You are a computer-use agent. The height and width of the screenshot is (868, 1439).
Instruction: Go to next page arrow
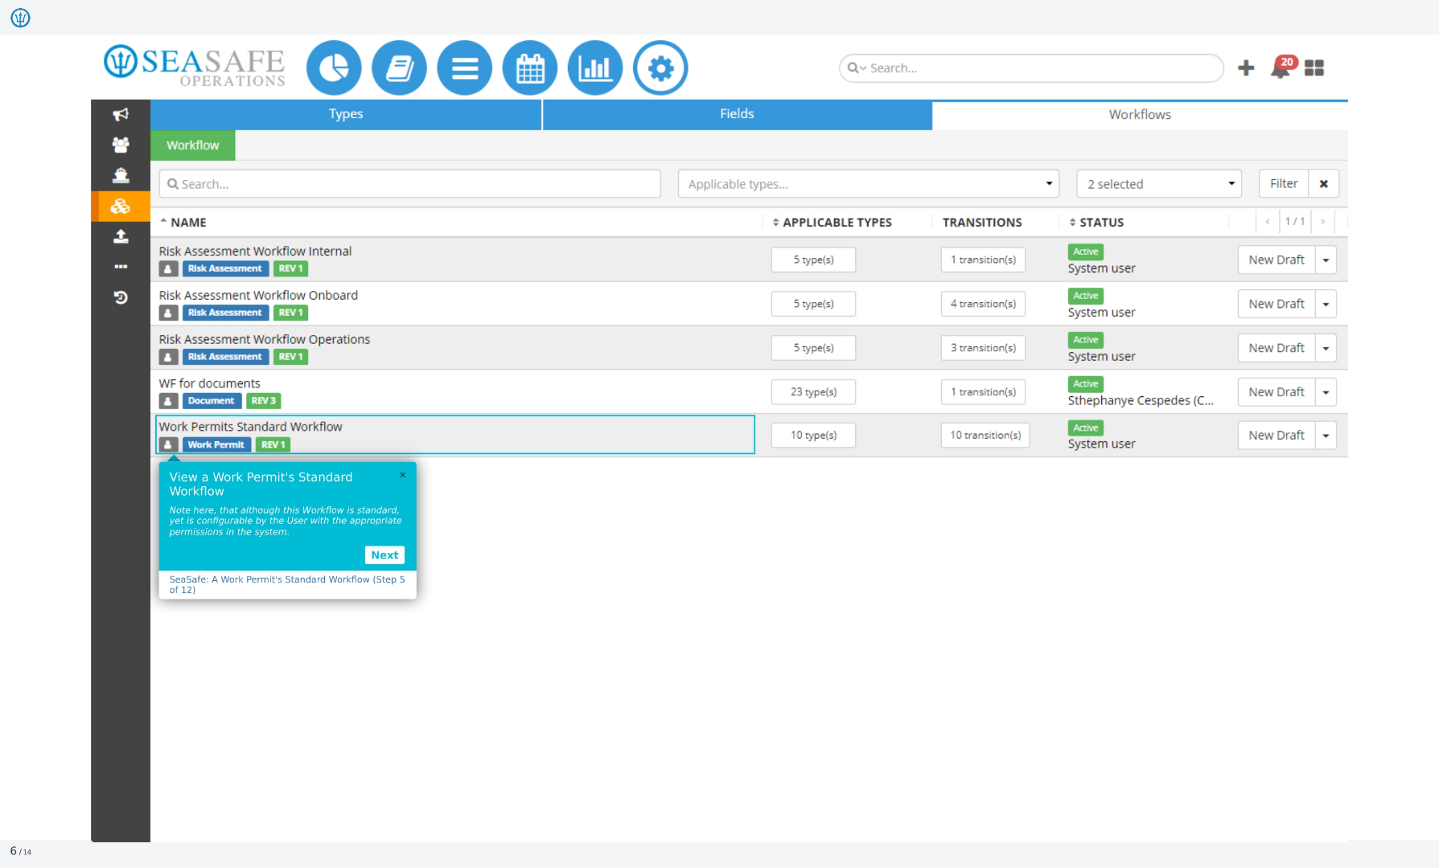point(1322,222)
